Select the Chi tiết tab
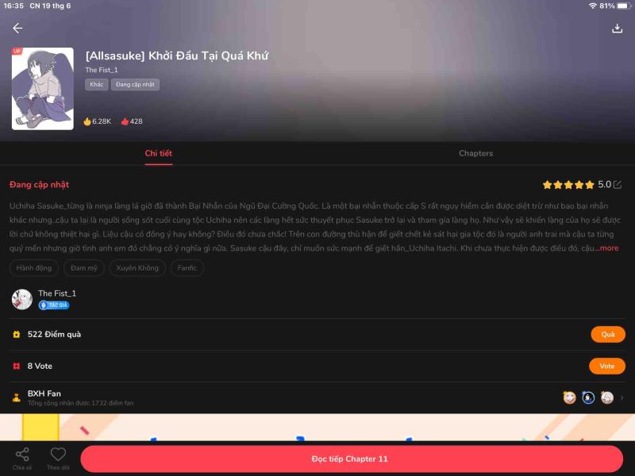The height and width of the screenshot is (476, 635). 158,153
